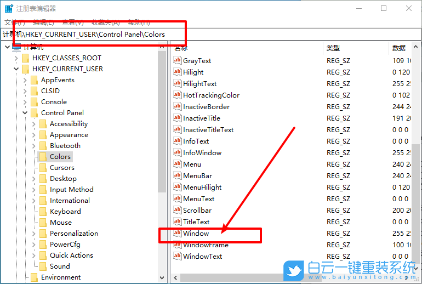Click the HotTrackingColor value icon
The image size is (422, 284).
click(177, 95)
